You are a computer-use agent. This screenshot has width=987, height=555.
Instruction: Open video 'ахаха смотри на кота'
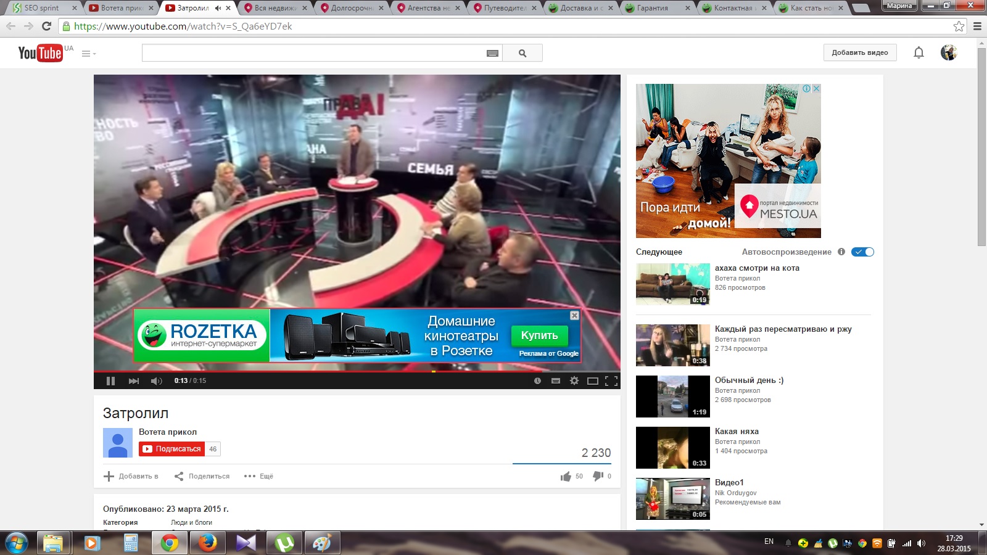757,268
